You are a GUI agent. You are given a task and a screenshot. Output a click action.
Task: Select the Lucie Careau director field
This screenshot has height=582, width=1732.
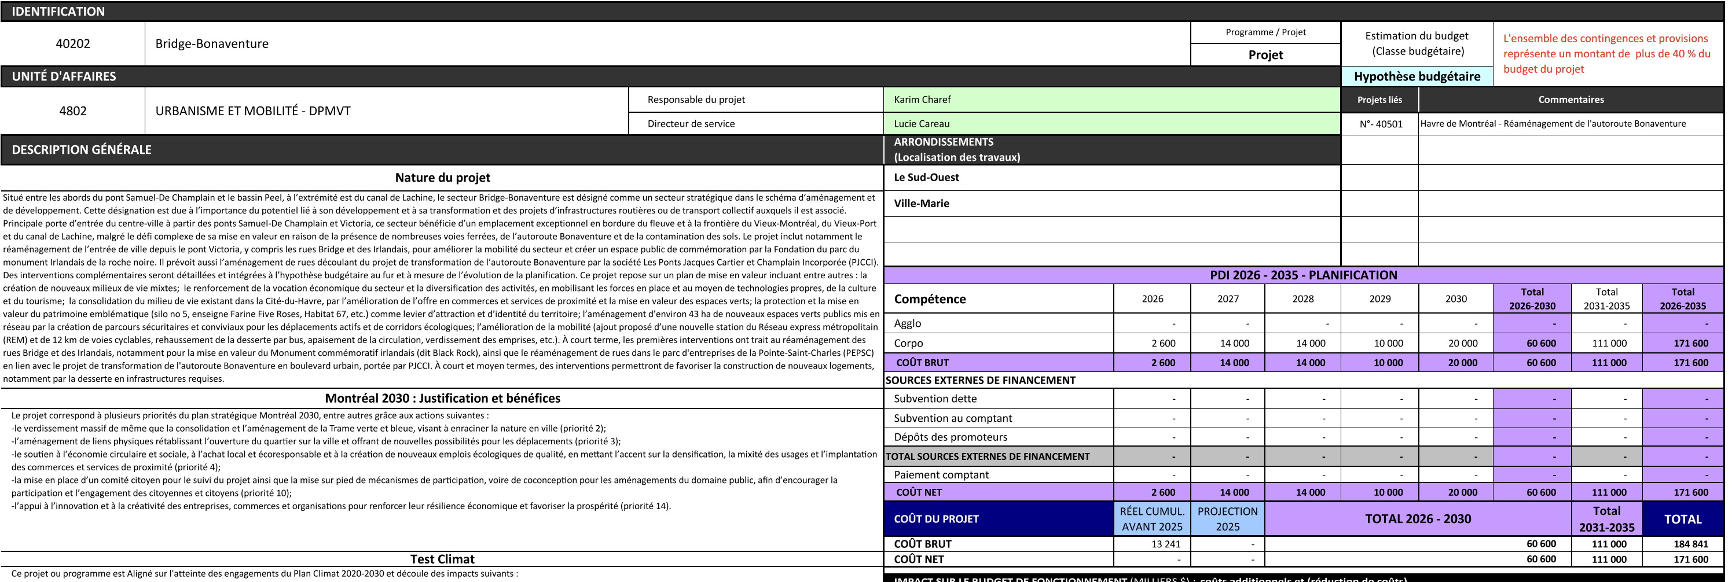pos(1111,124)
